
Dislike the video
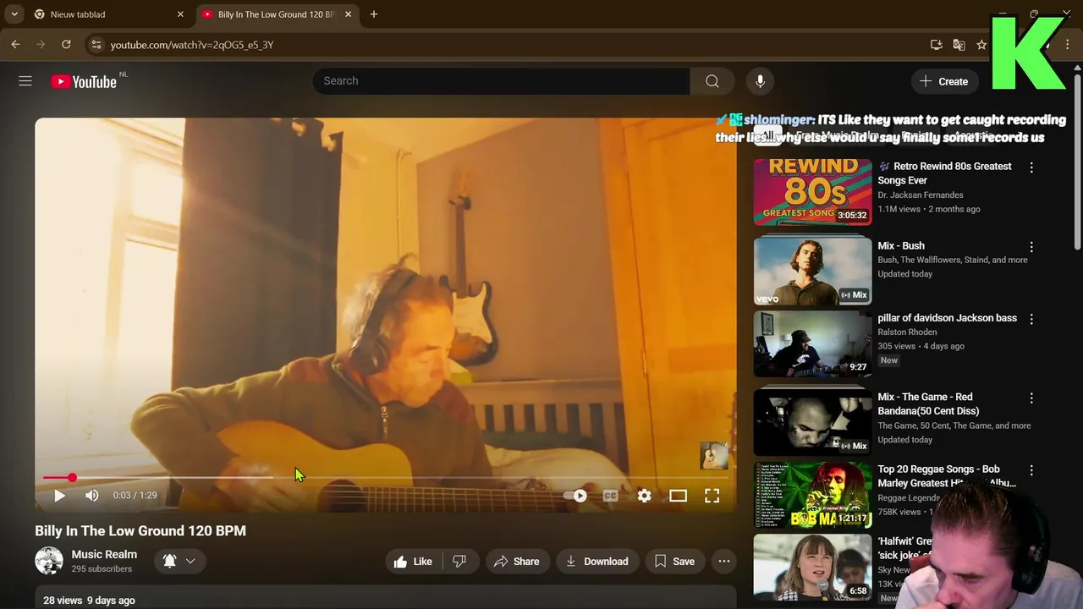pos(459,562)
